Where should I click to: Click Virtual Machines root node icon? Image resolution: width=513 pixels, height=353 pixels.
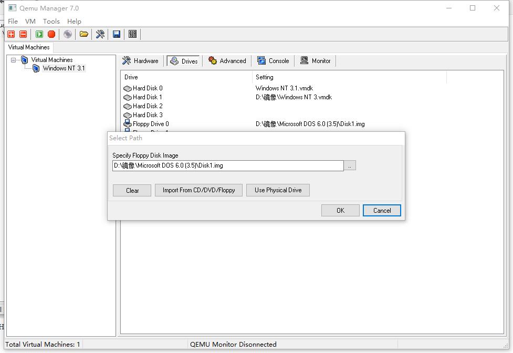[x=25, y=60]
